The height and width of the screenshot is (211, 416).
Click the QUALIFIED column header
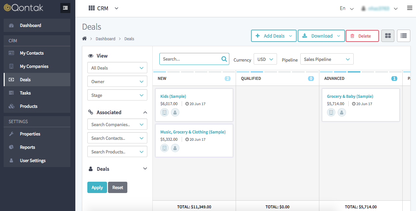(x=251, y=79)
